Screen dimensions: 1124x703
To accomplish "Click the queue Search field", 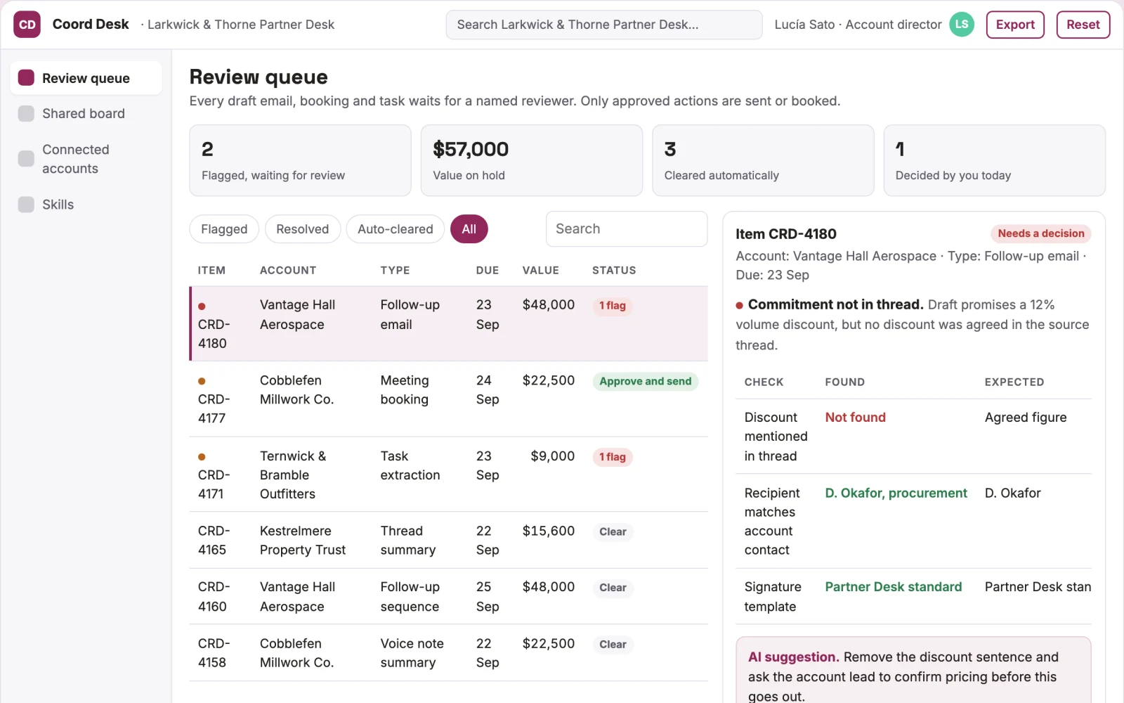I will coord(627,229).
